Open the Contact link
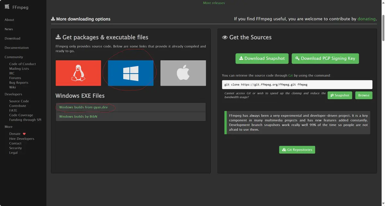The height and width of the screenshot is (206, 385). coord(15,143)
